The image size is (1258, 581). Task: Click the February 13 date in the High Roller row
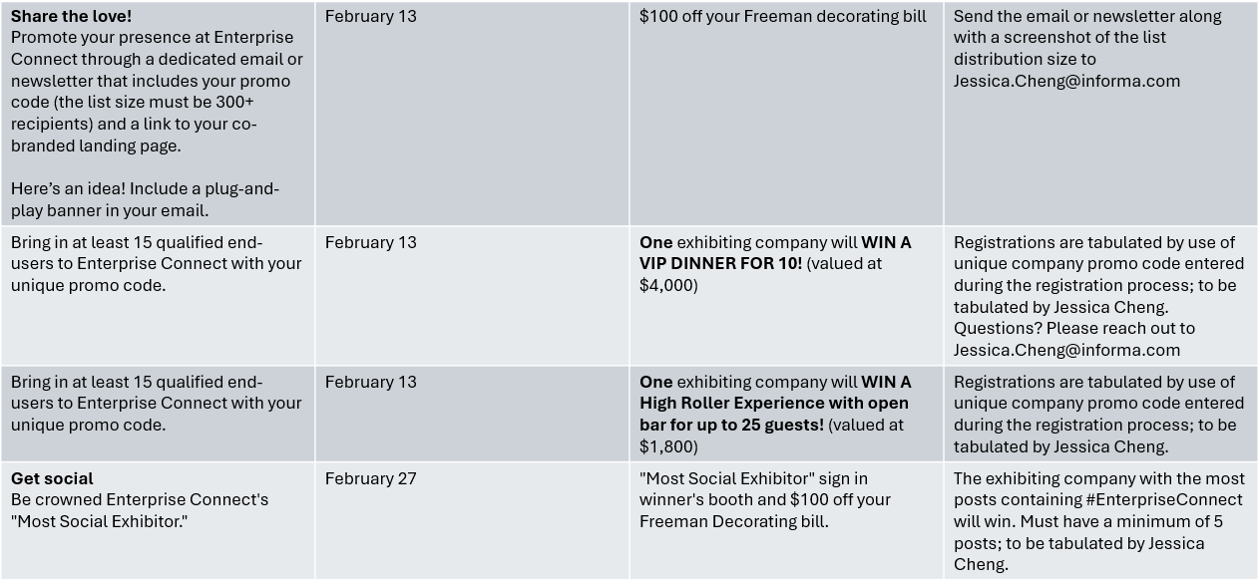370,382
